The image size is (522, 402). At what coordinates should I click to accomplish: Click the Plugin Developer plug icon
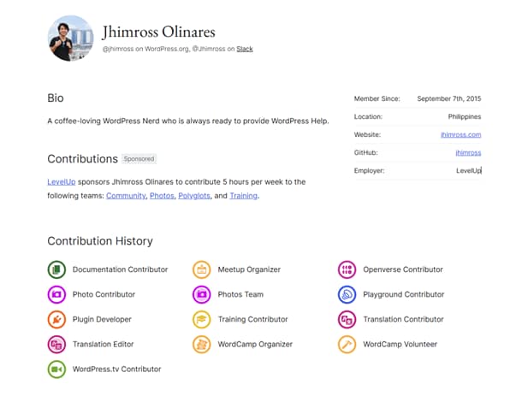[56, 319]
